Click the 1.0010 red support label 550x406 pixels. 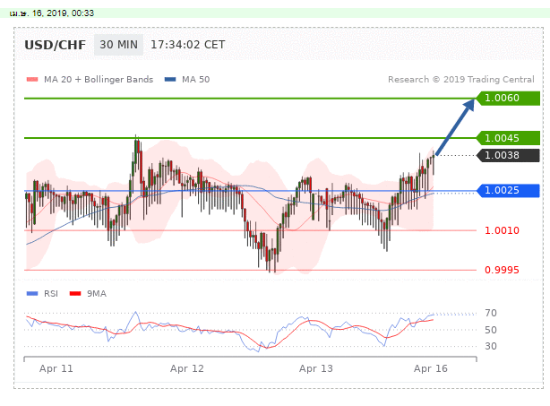[x=502, y=230]
